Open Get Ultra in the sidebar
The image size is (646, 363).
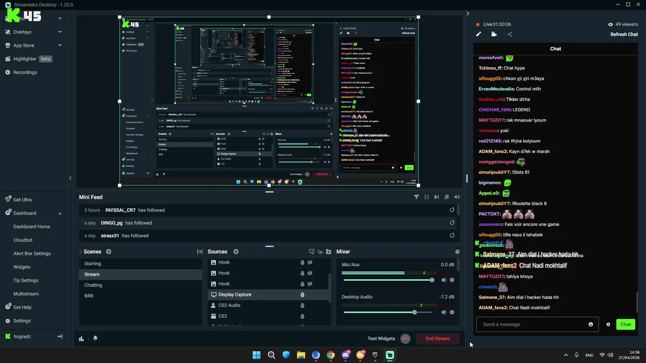(x=22, y=200)
